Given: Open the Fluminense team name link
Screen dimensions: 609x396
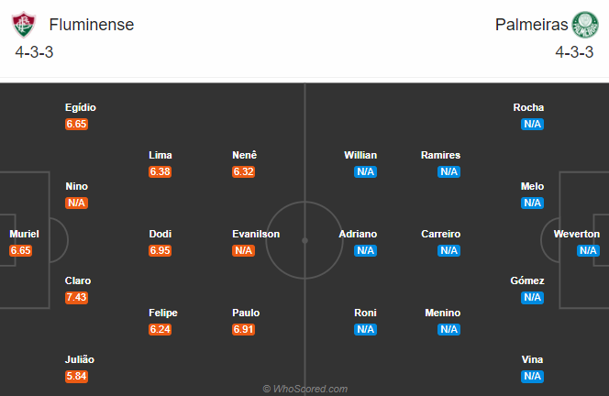Looking at the screenshot, I should [92, 25].
